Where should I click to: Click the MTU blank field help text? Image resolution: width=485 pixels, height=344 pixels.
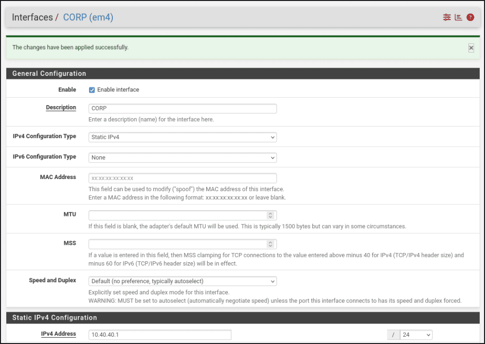247,226
